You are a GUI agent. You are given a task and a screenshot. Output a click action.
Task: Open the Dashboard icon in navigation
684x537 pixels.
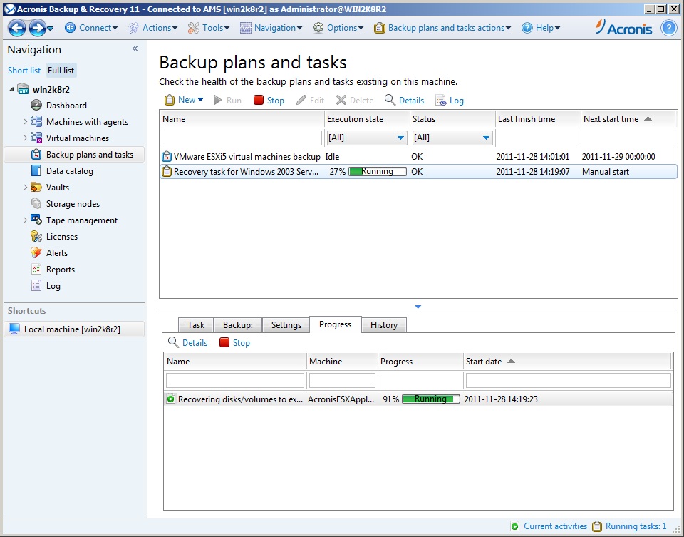pos(36,106)
